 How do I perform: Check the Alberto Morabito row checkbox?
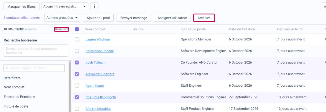click(77, 109)
